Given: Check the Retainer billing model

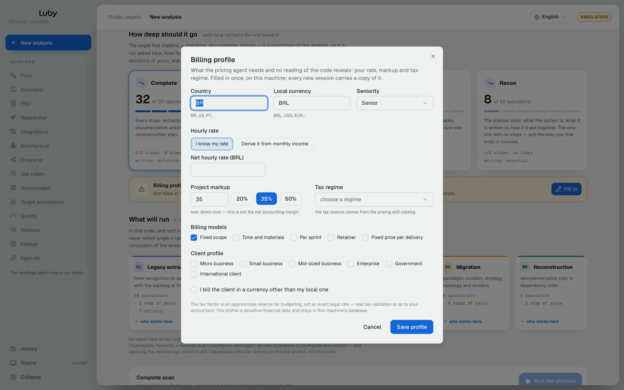Looking at the screenshot, I should 331,237.
